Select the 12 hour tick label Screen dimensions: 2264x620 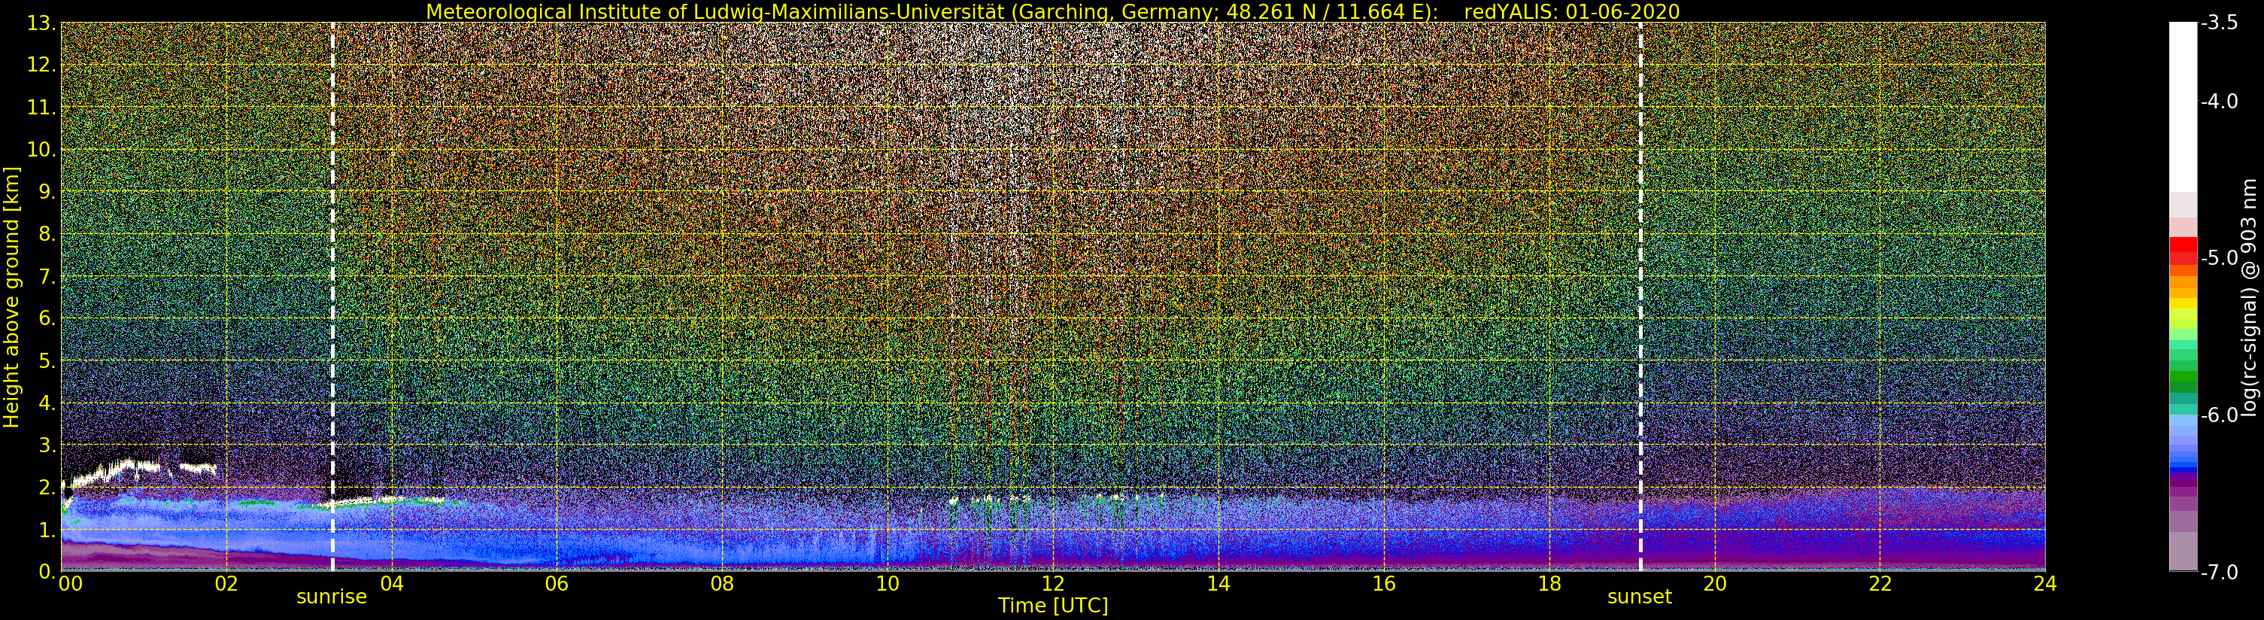coord(1053,584)
